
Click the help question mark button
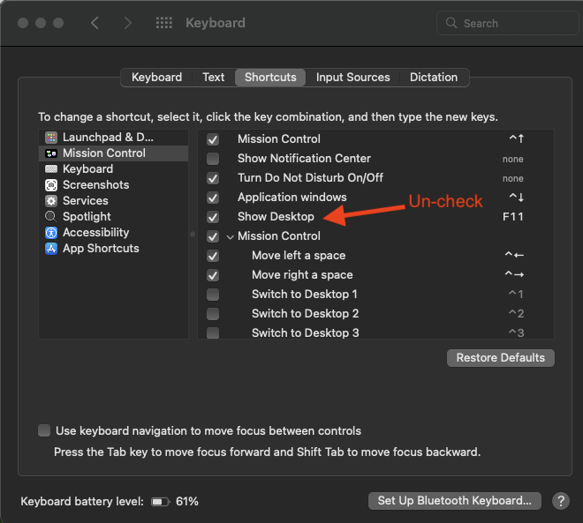tap(560, 501)
